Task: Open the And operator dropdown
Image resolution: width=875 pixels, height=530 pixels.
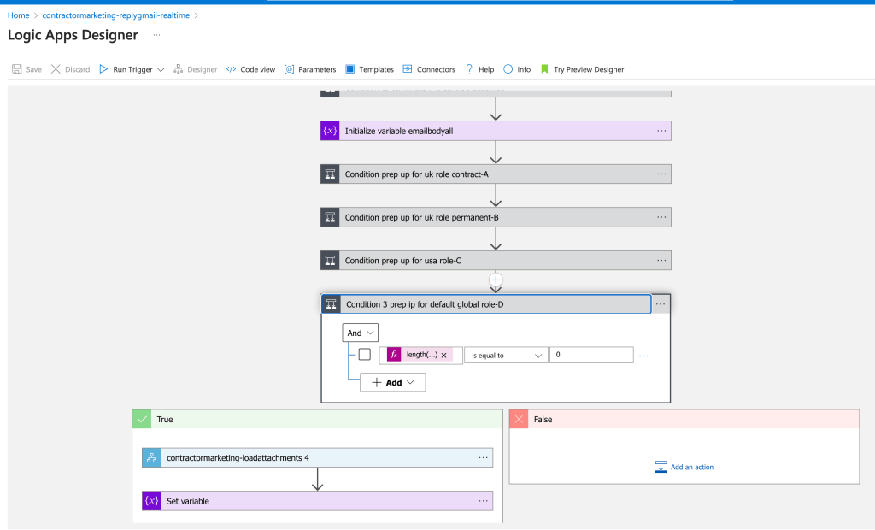Action: click(360, 333)
